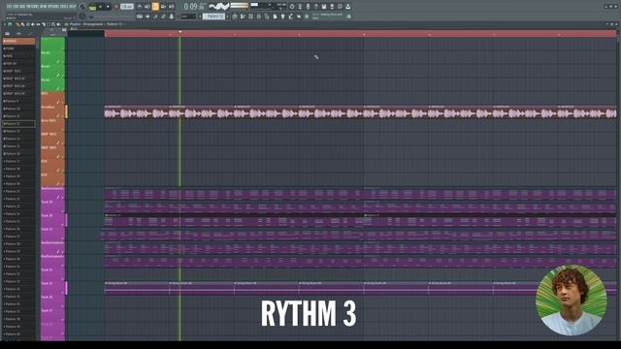Image resolution: width=621 pixels, height=349 pixels.
Task: Select the playlist Paint brush tool
Action: click(23, 24)
